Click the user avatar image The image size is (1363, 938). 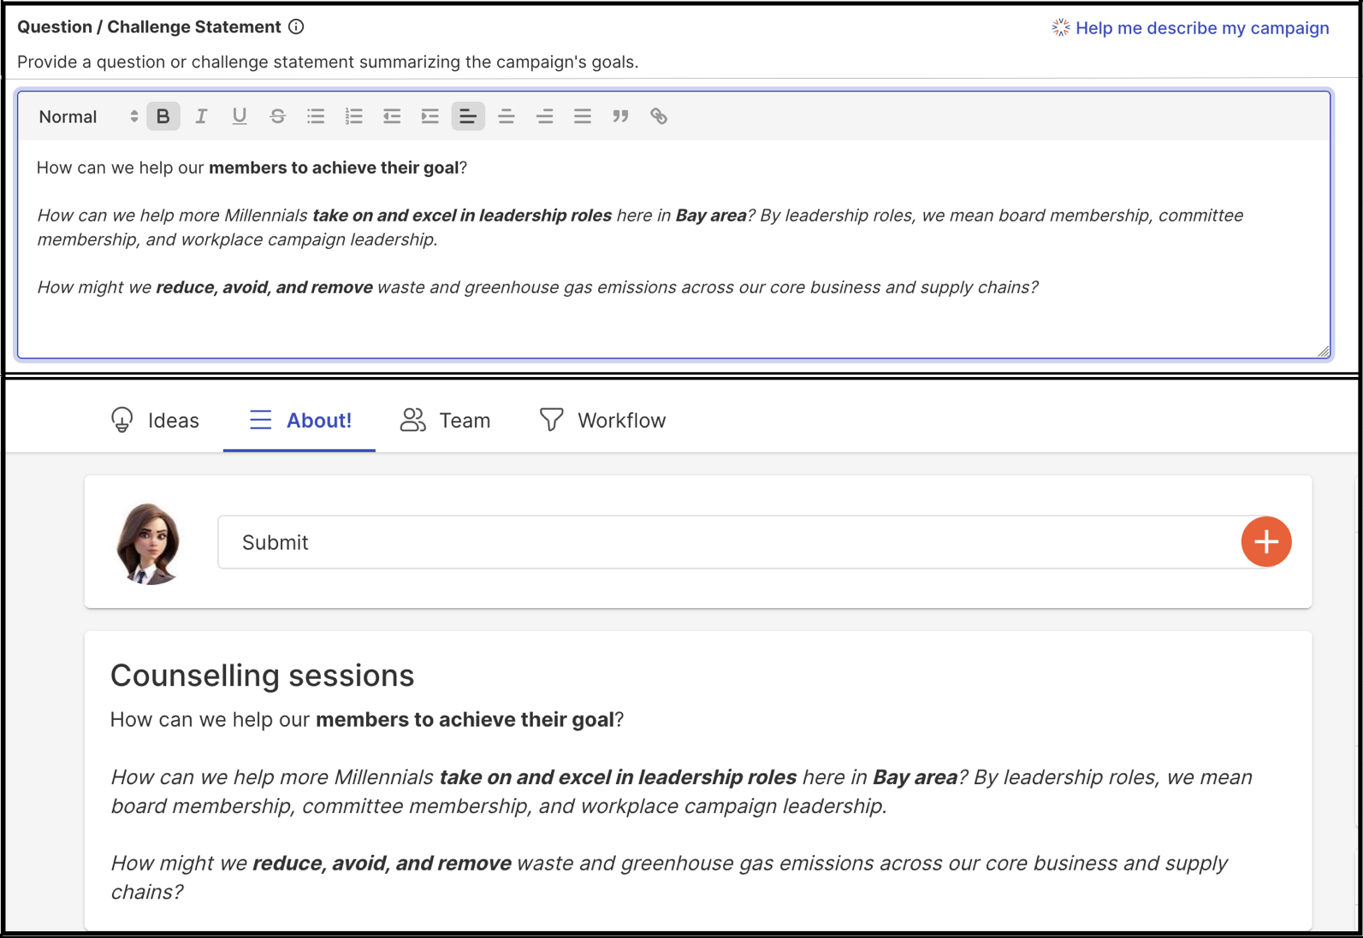pos(149,543)
